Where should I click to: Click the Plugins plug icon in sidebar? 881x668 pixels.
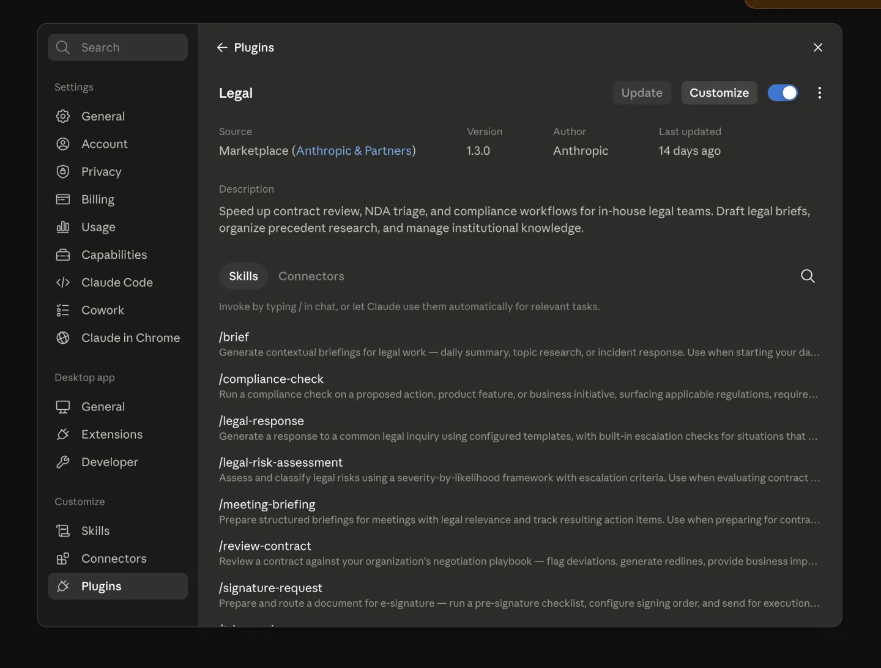(x=62, y=586)
